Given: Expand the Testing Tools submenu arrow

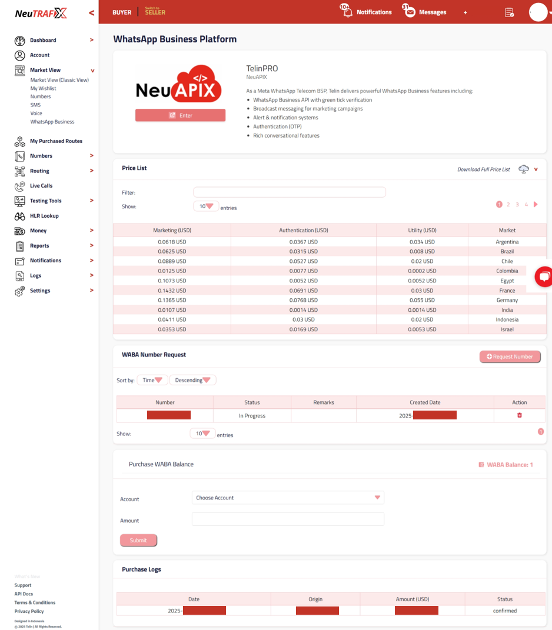Looking at the screenshot, I should 92,201.
